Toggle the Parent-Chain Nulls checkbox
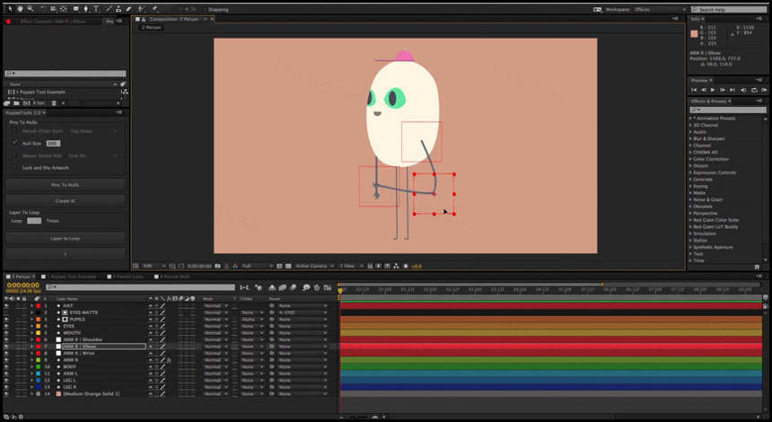This screenshot has width=772, height=422. click(x=14, y=131)
